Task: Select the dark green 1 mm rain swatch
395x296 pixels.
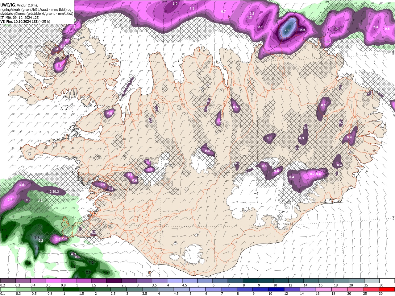Action: tap(71, 289)
